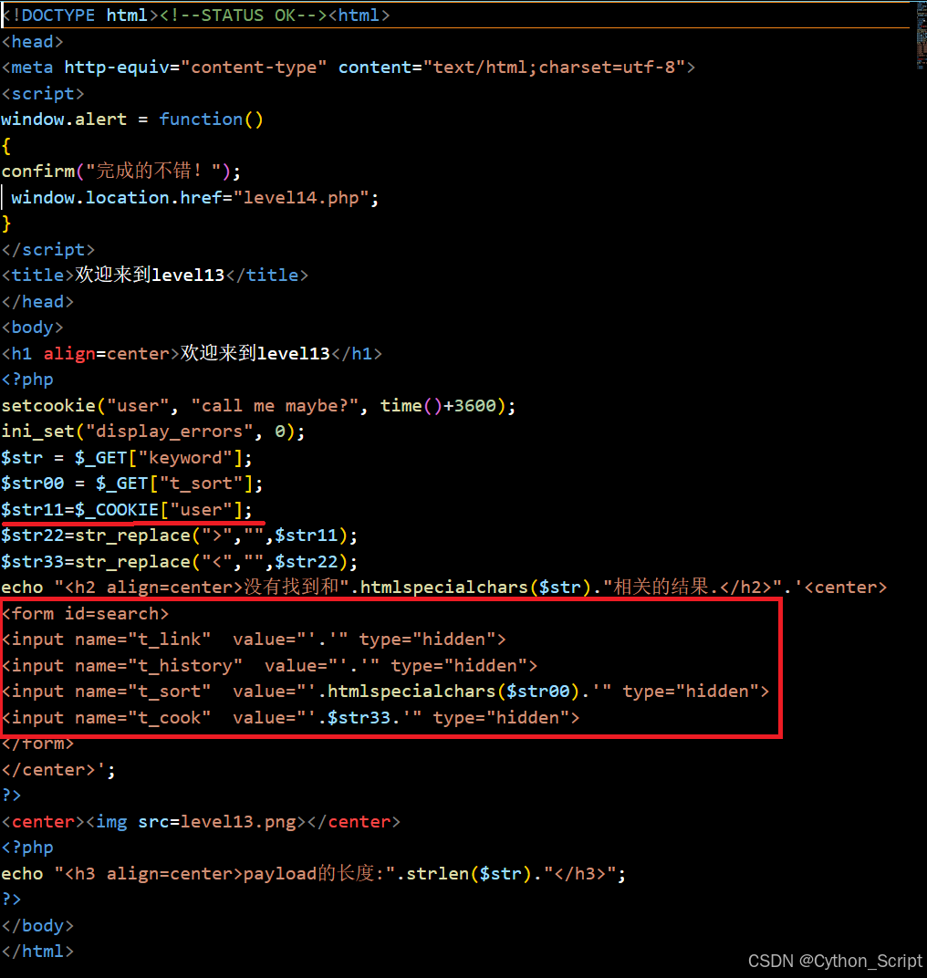This screenshot has width=927, height=978.
Task: Click the closing body tag line
Action: coord(37,926)
